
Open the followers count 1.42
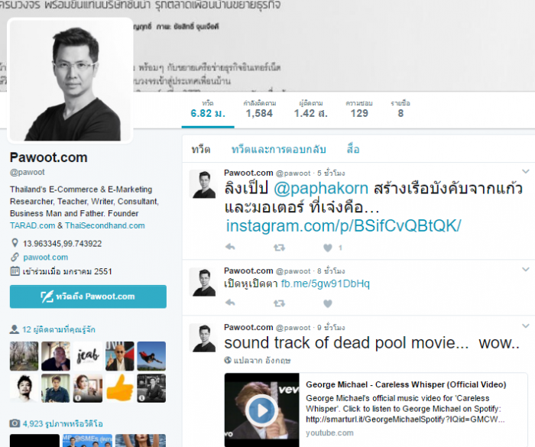311,109
